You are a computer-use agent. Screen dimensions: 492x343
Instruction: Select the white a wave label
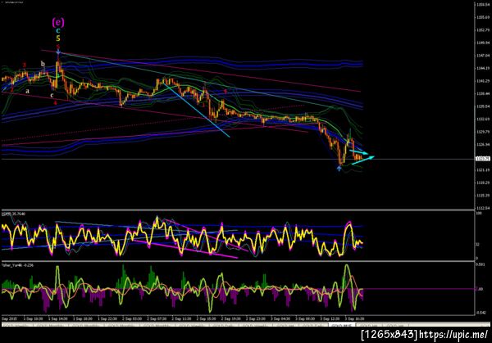28,91
